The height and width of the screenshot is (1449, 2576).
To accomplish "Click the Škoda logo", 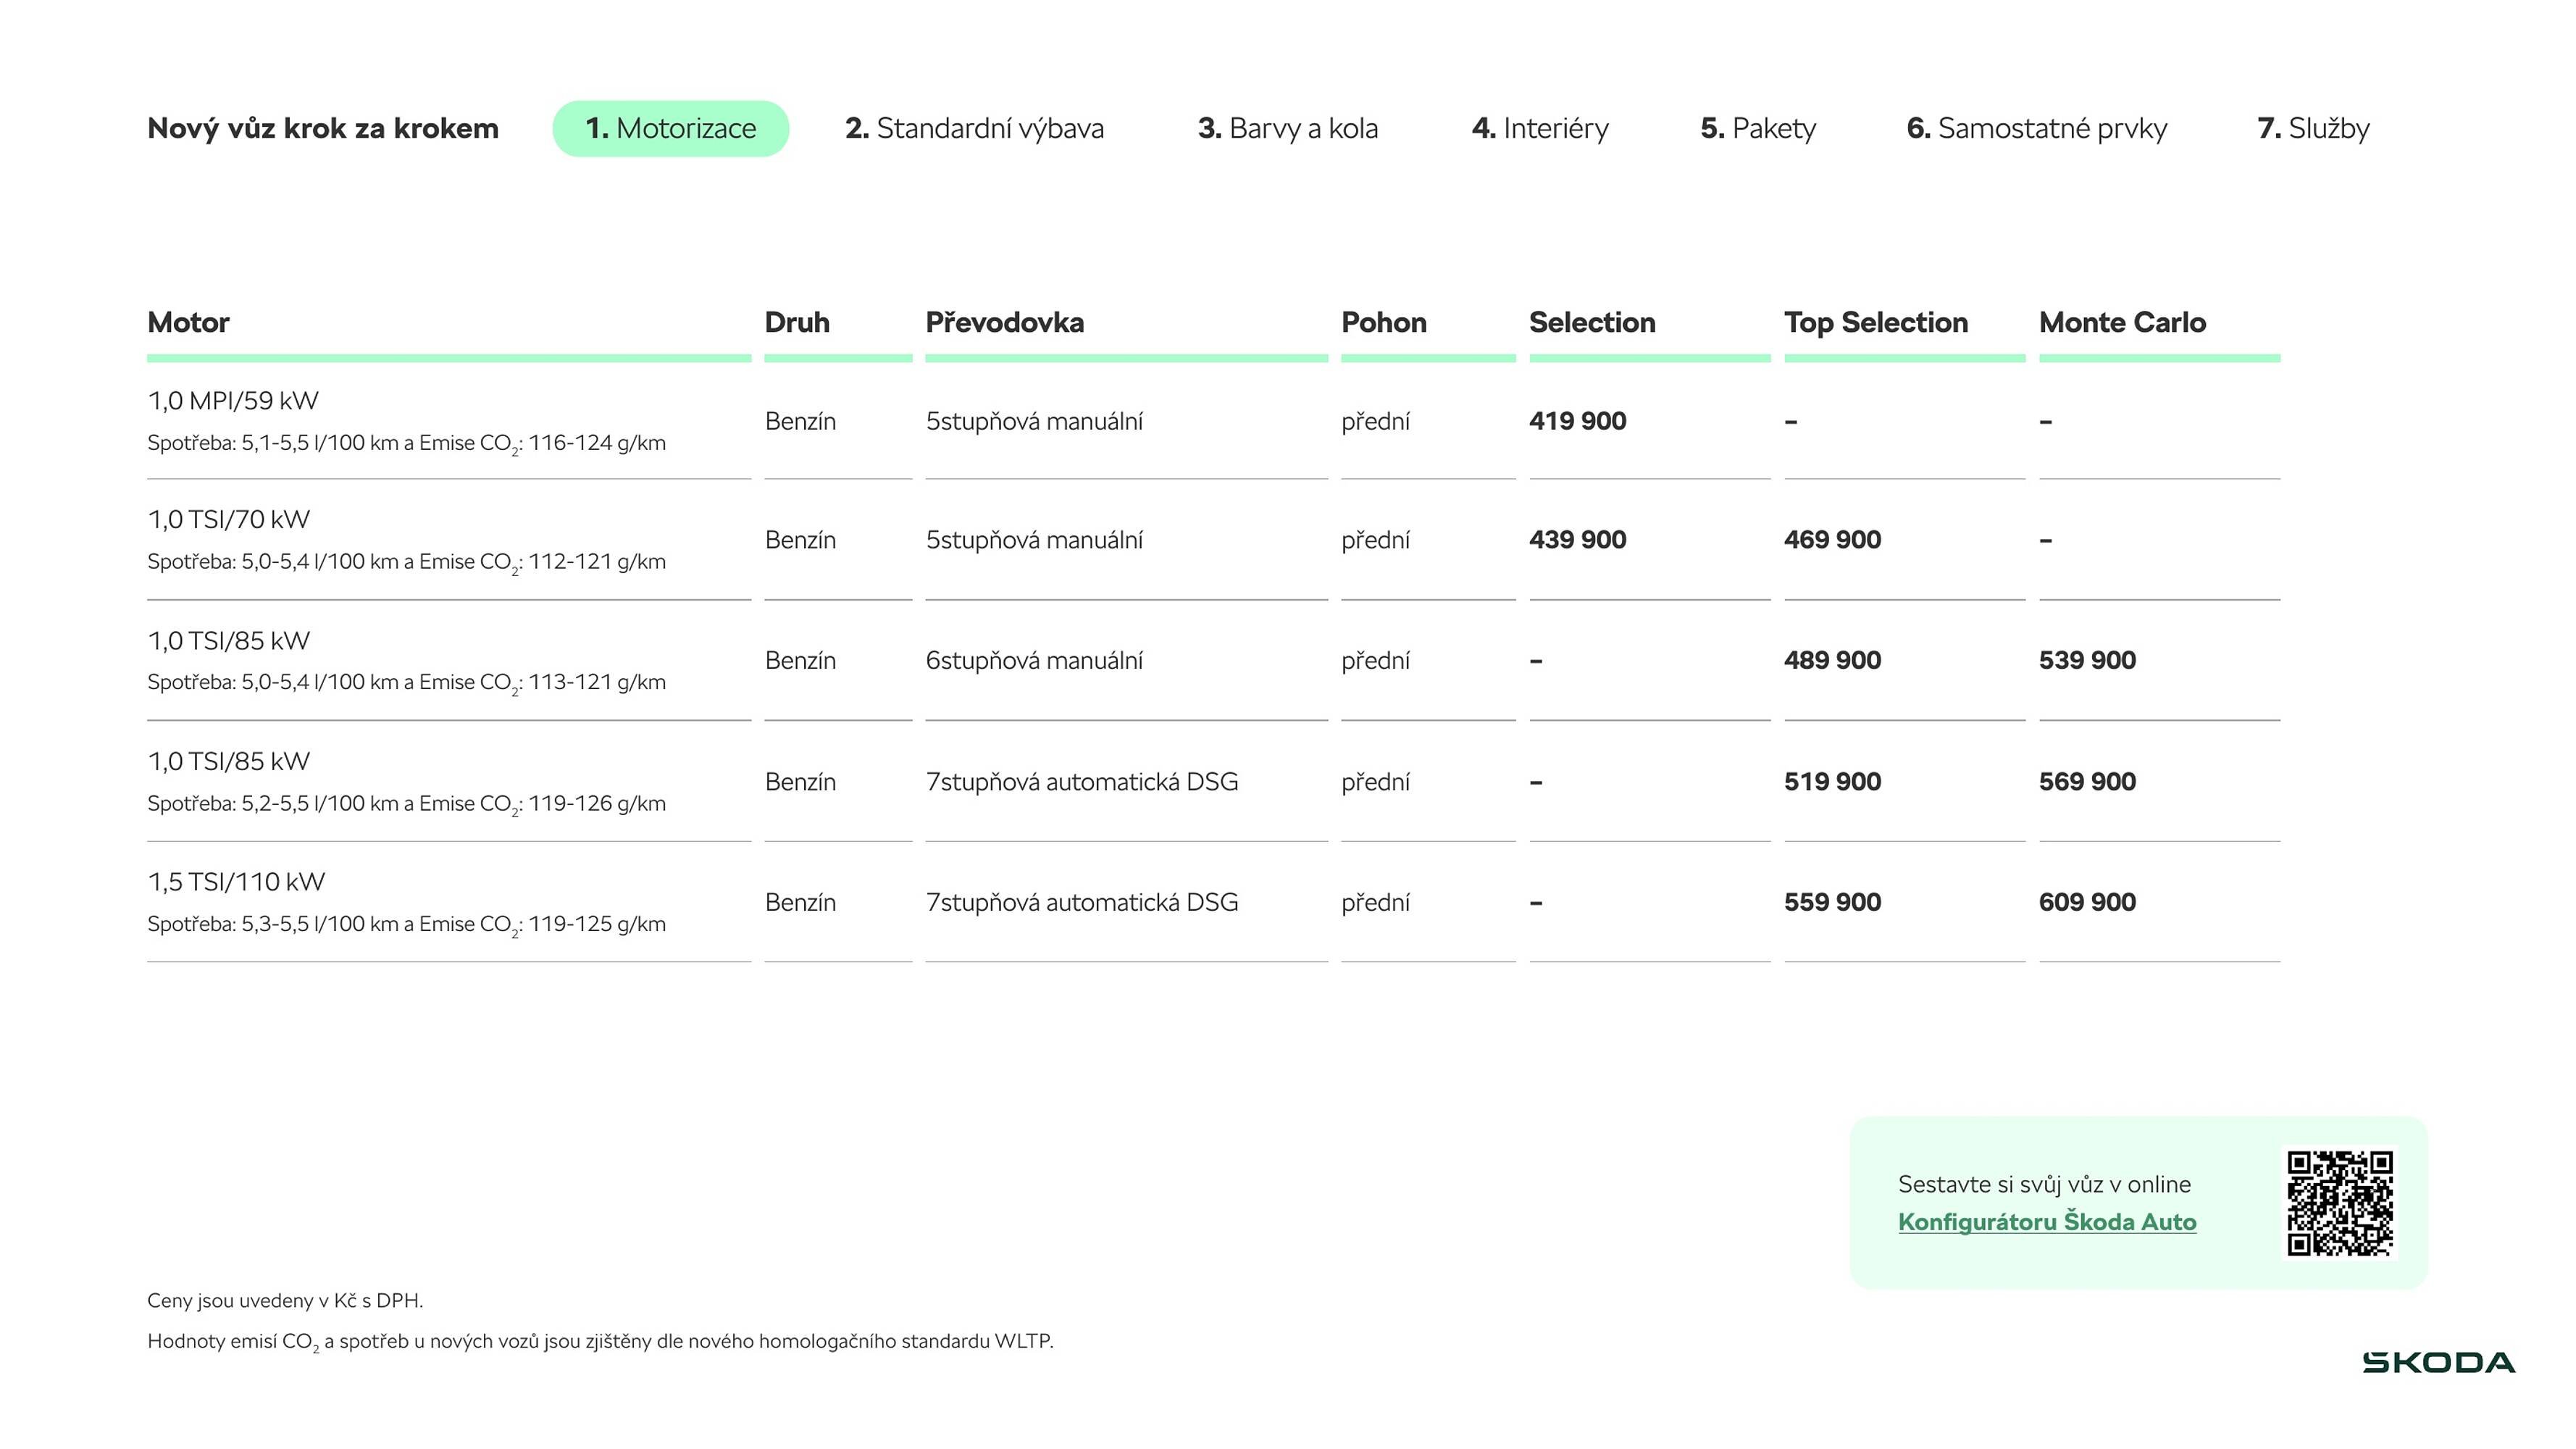I will click(x=2438, y=1362).
